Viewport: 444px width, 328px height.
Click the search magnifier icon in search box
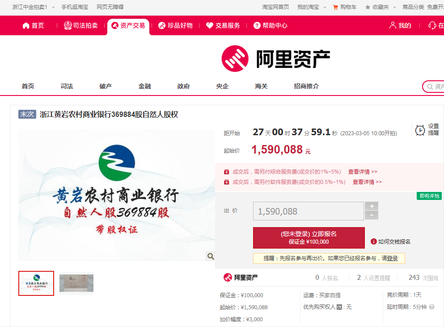pyautogui.click(x=430, y=87)
